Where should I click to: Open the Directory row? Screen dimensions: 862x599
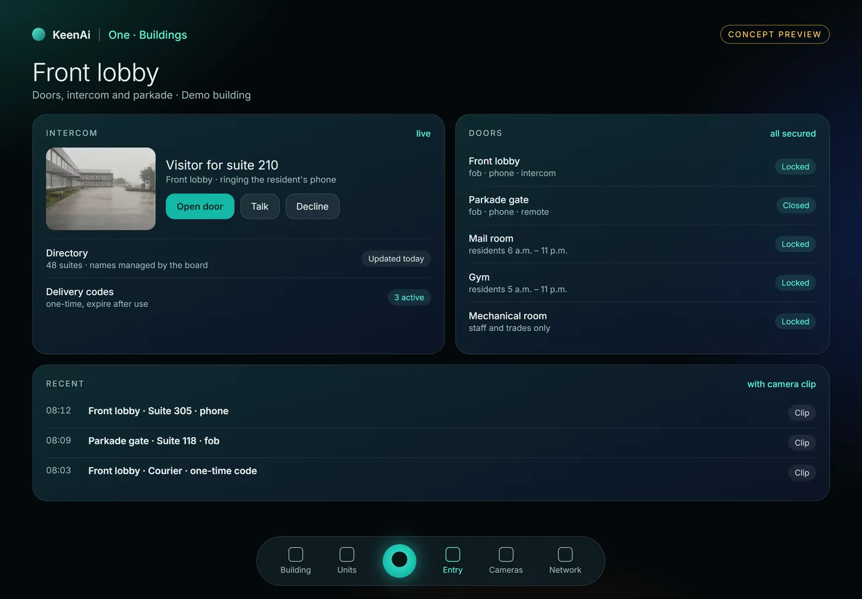tap(238, 259)
